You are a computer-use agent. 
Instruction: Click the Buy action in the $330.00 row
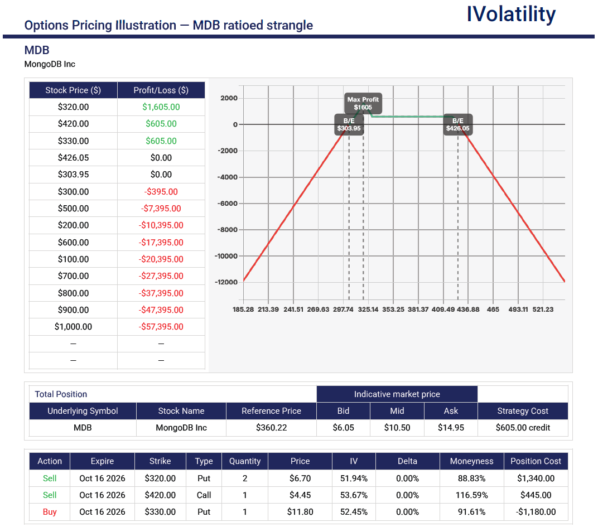50,512
